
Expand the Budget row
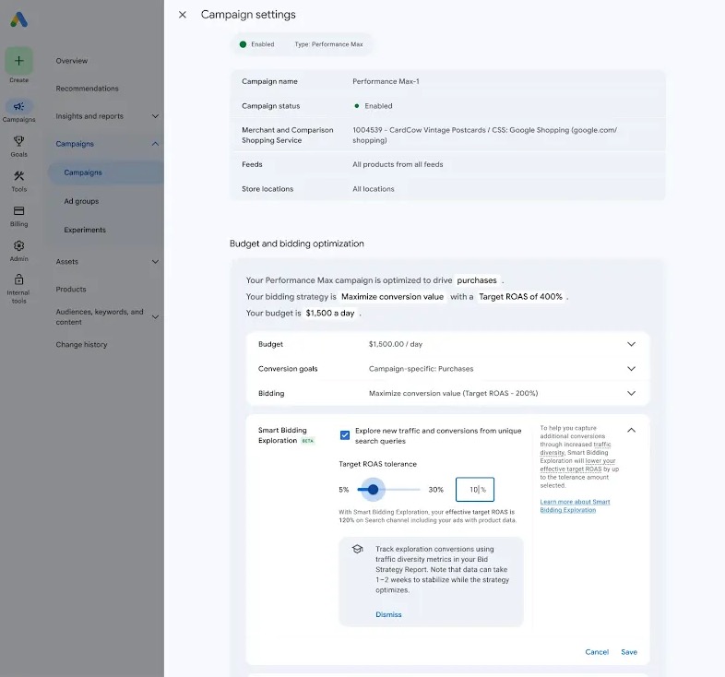point(631,344)
